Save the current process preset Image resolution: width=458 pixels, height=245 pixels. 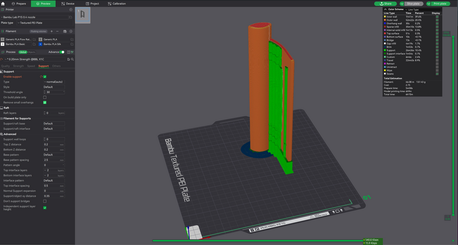68,59
